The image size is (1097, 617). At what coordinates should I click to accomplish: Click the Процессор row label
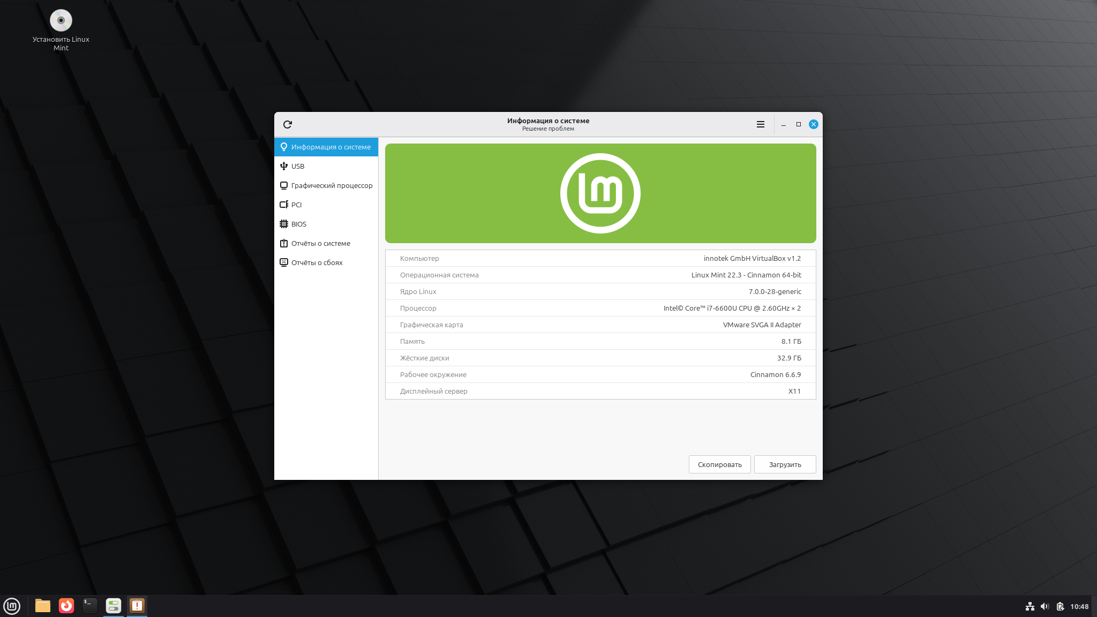418,308
